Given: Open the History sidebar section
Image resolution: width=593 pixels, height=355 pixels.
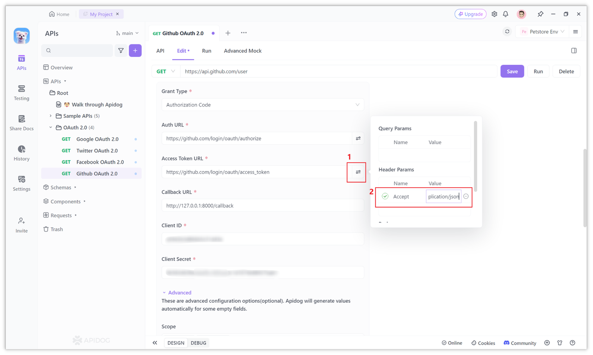Looking at the screenshot, I should point(21,153).
